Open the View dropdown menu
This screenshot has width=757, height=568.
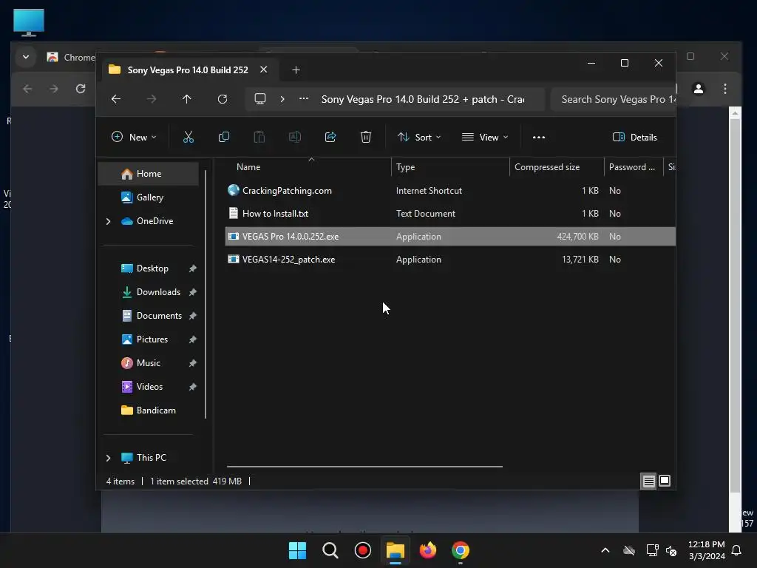[x=485, y=137]
